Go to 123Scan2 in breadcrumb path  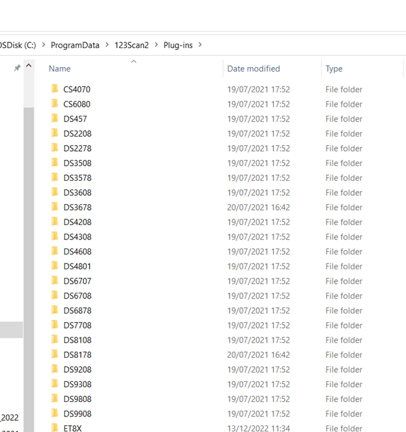pyautogui.click(x=132, y=45)
